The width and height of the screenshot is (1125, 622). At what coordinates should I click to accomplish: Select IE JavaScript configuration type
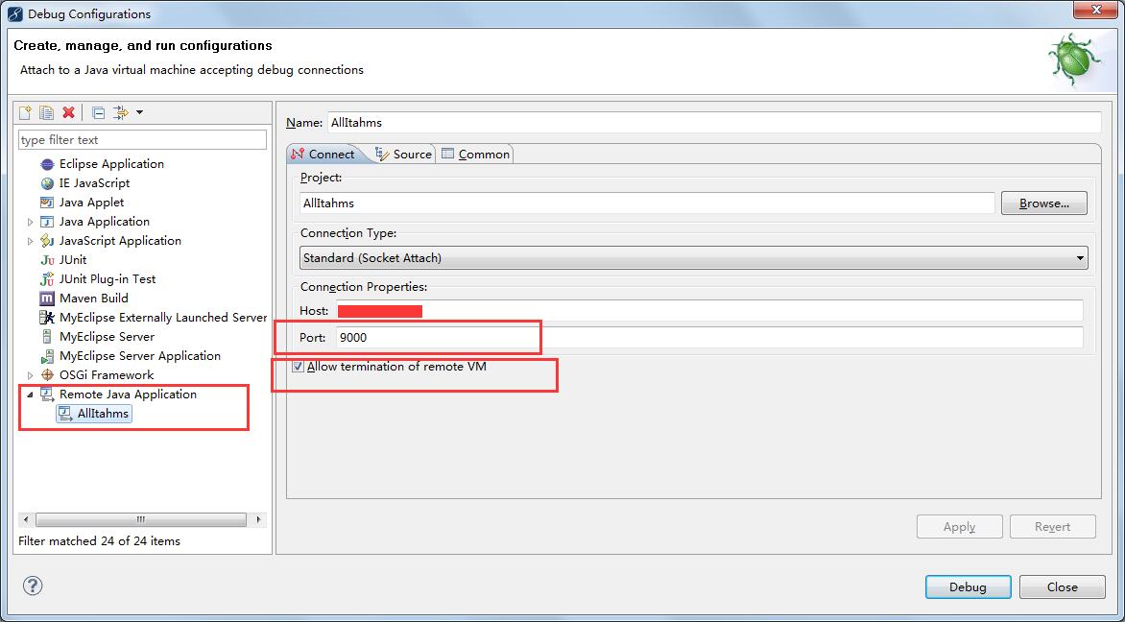point(94,183)
